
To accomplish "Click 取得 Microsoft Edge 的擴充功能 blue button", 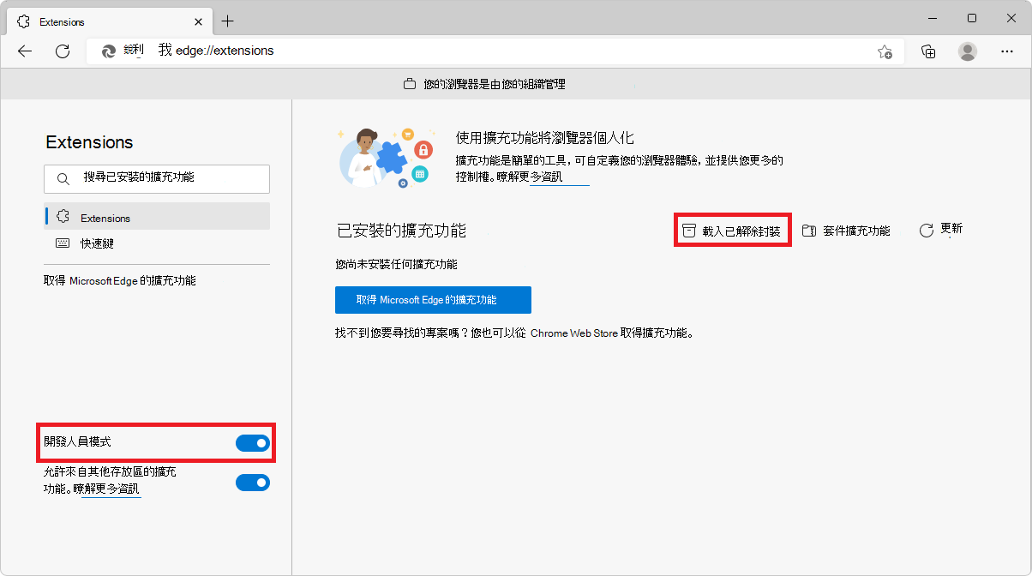I will [433, 300].
